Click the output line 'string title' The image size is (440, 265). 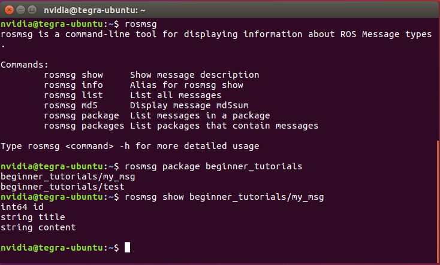33,217
